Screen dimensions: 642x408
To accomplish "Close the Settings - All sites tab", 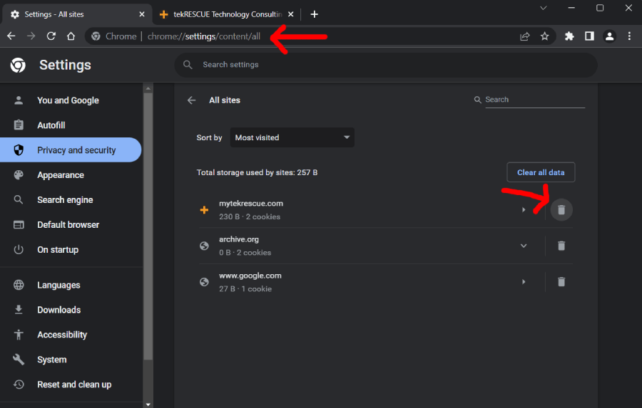I will [x=142, y=14].
